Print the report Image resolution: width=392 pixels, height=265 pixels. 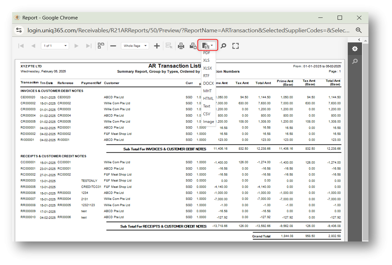click(181, 46)
